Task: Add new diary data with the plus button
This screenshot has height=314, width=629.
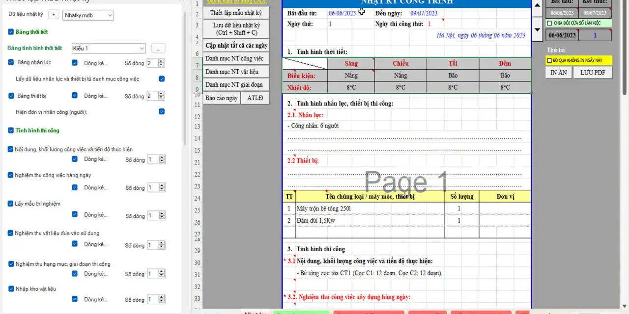Action: (54, 15)
